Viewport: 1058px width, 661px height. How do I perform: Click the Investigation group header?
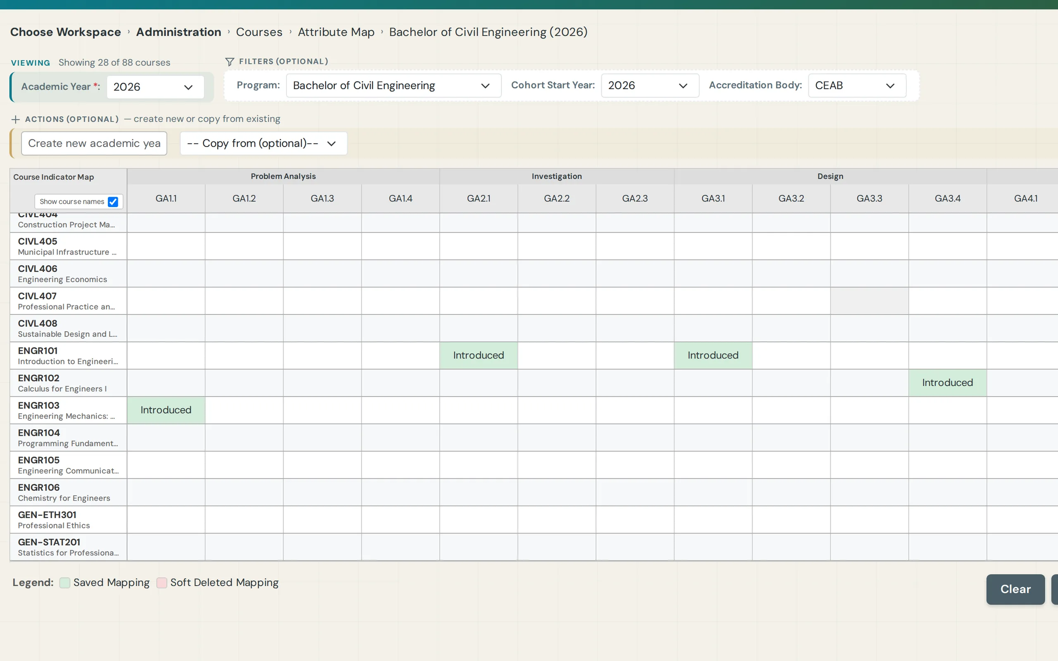(x=557, y=176)
